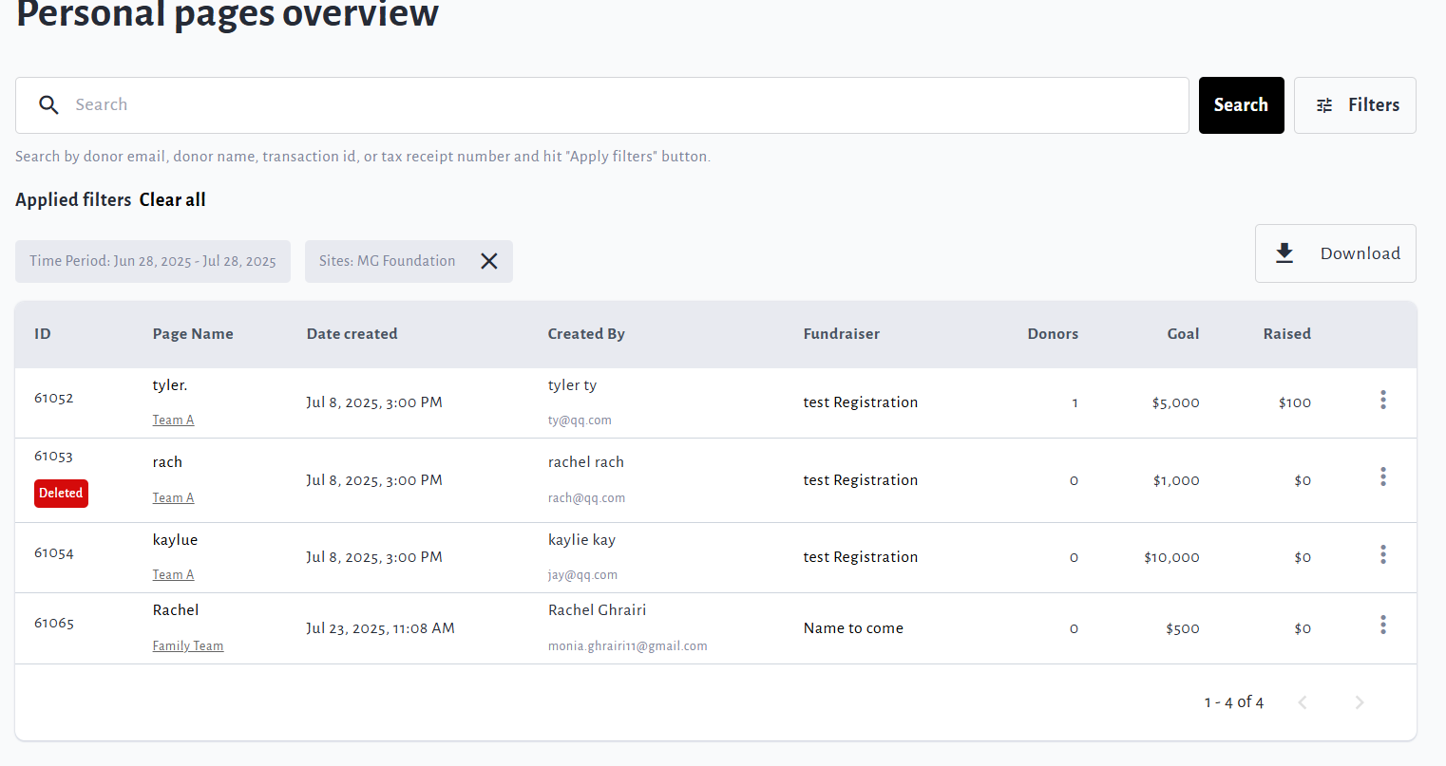Click the download arrow icon
The height and width of the screenshot is (766, 1446).
[1284, 253]
